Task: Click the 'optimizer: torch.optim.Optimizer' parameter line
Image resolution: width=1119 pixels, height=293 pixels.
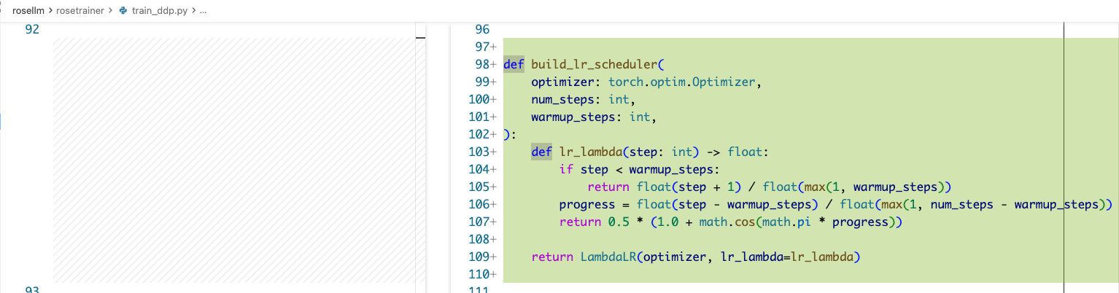Action: coord(646,82)
